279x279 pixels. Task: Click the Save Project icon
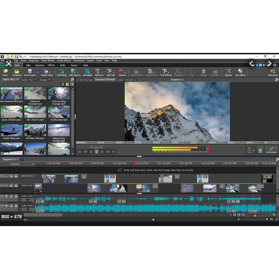(30, 72)
